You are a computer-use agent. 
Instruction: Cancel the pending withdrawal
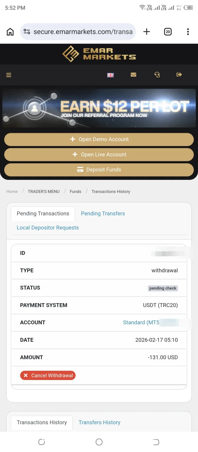pos(48,376)
